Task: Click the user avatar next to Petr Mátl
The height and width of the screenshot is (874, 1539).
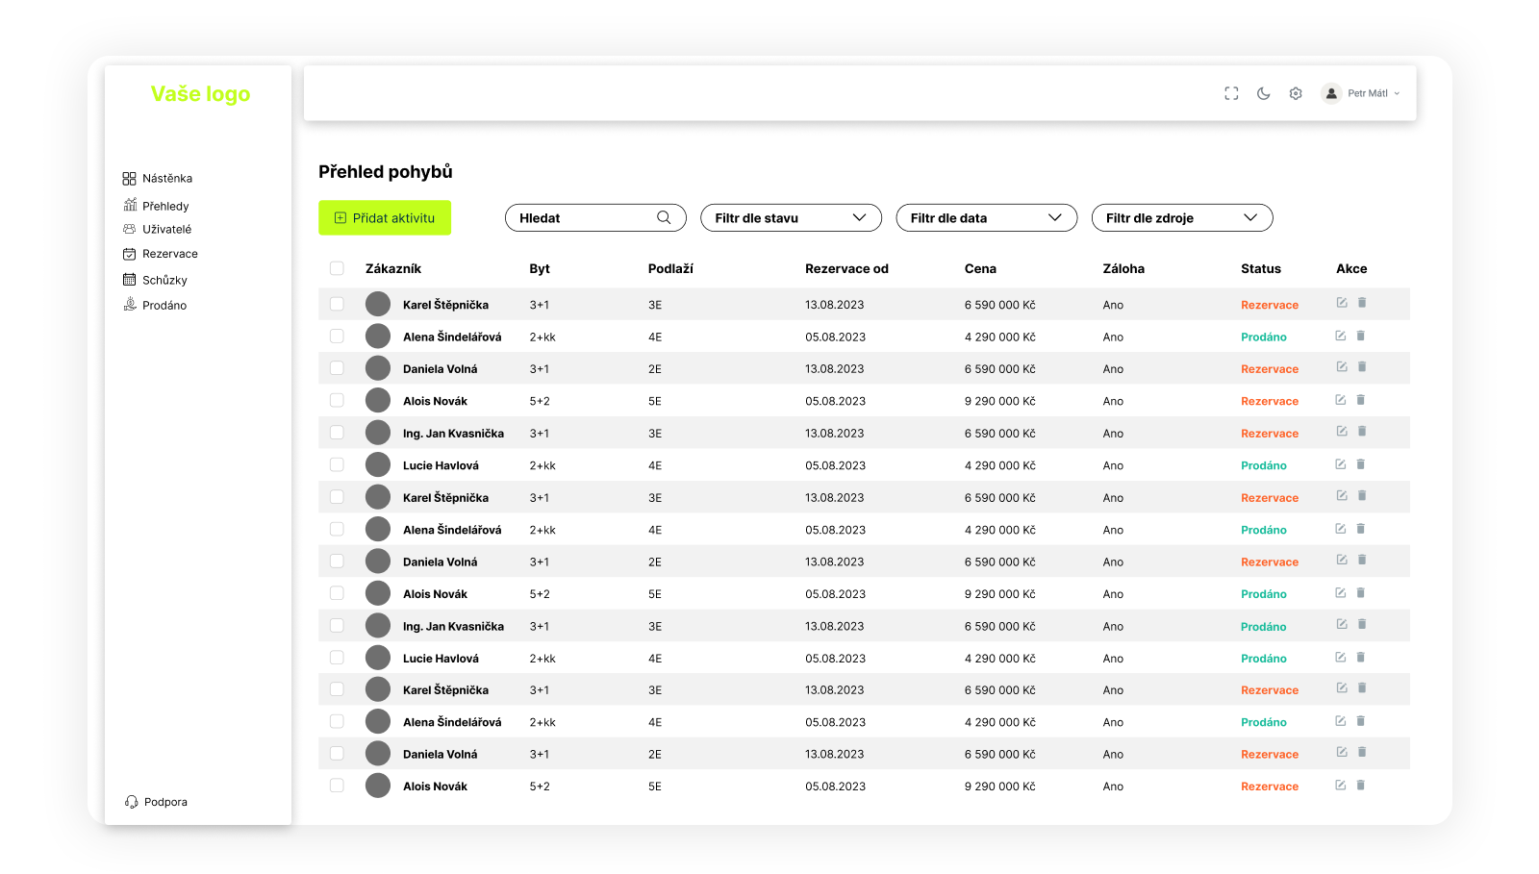Action: pos(1331,93)
